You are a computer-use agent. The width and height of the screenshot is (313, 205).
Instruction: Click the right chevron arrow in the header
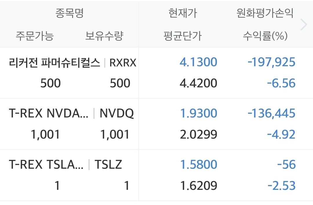click(x=304, y=25)
